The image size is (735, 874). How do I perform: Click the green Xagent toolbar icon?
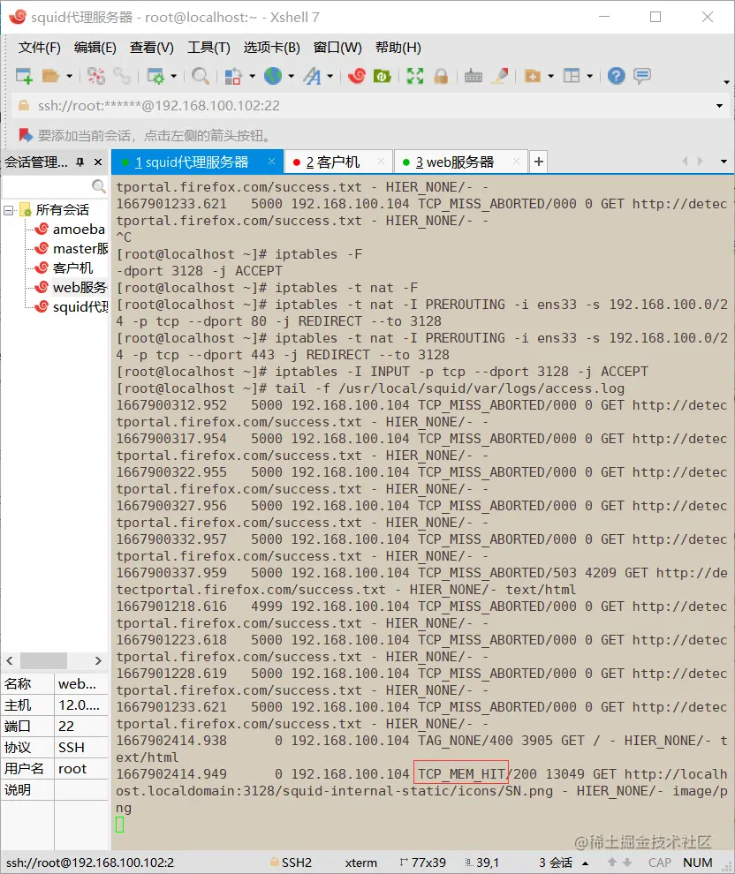click(382, 76)
